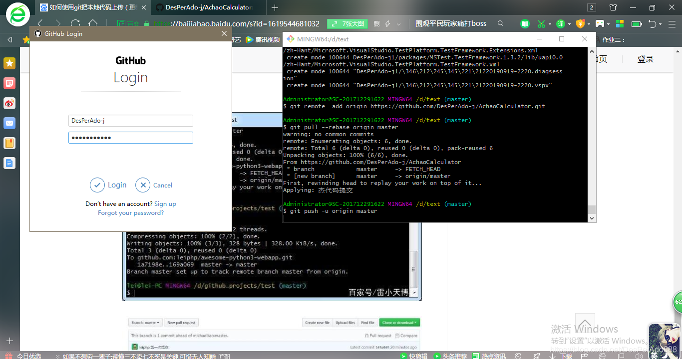
Task: Click the green battery icon in toolbar
Action: 637,24
